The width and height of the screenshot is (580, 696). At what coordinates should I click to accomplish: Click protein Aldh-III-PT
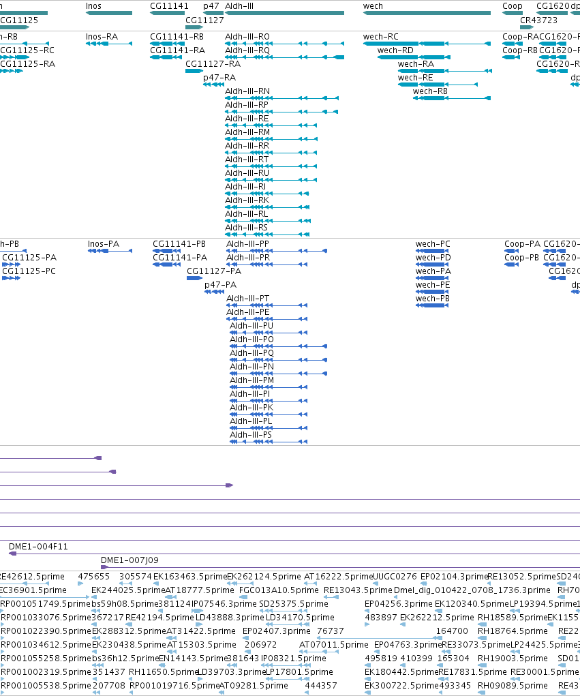point(247,299)
